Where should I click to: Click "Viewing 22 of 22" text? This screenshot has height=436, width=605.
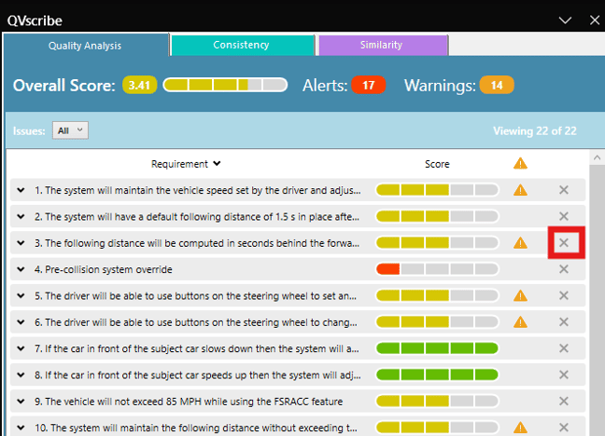point(535,131)
